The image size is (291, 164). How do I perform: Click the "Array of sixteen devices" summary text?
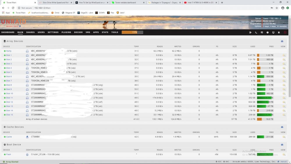37,119
